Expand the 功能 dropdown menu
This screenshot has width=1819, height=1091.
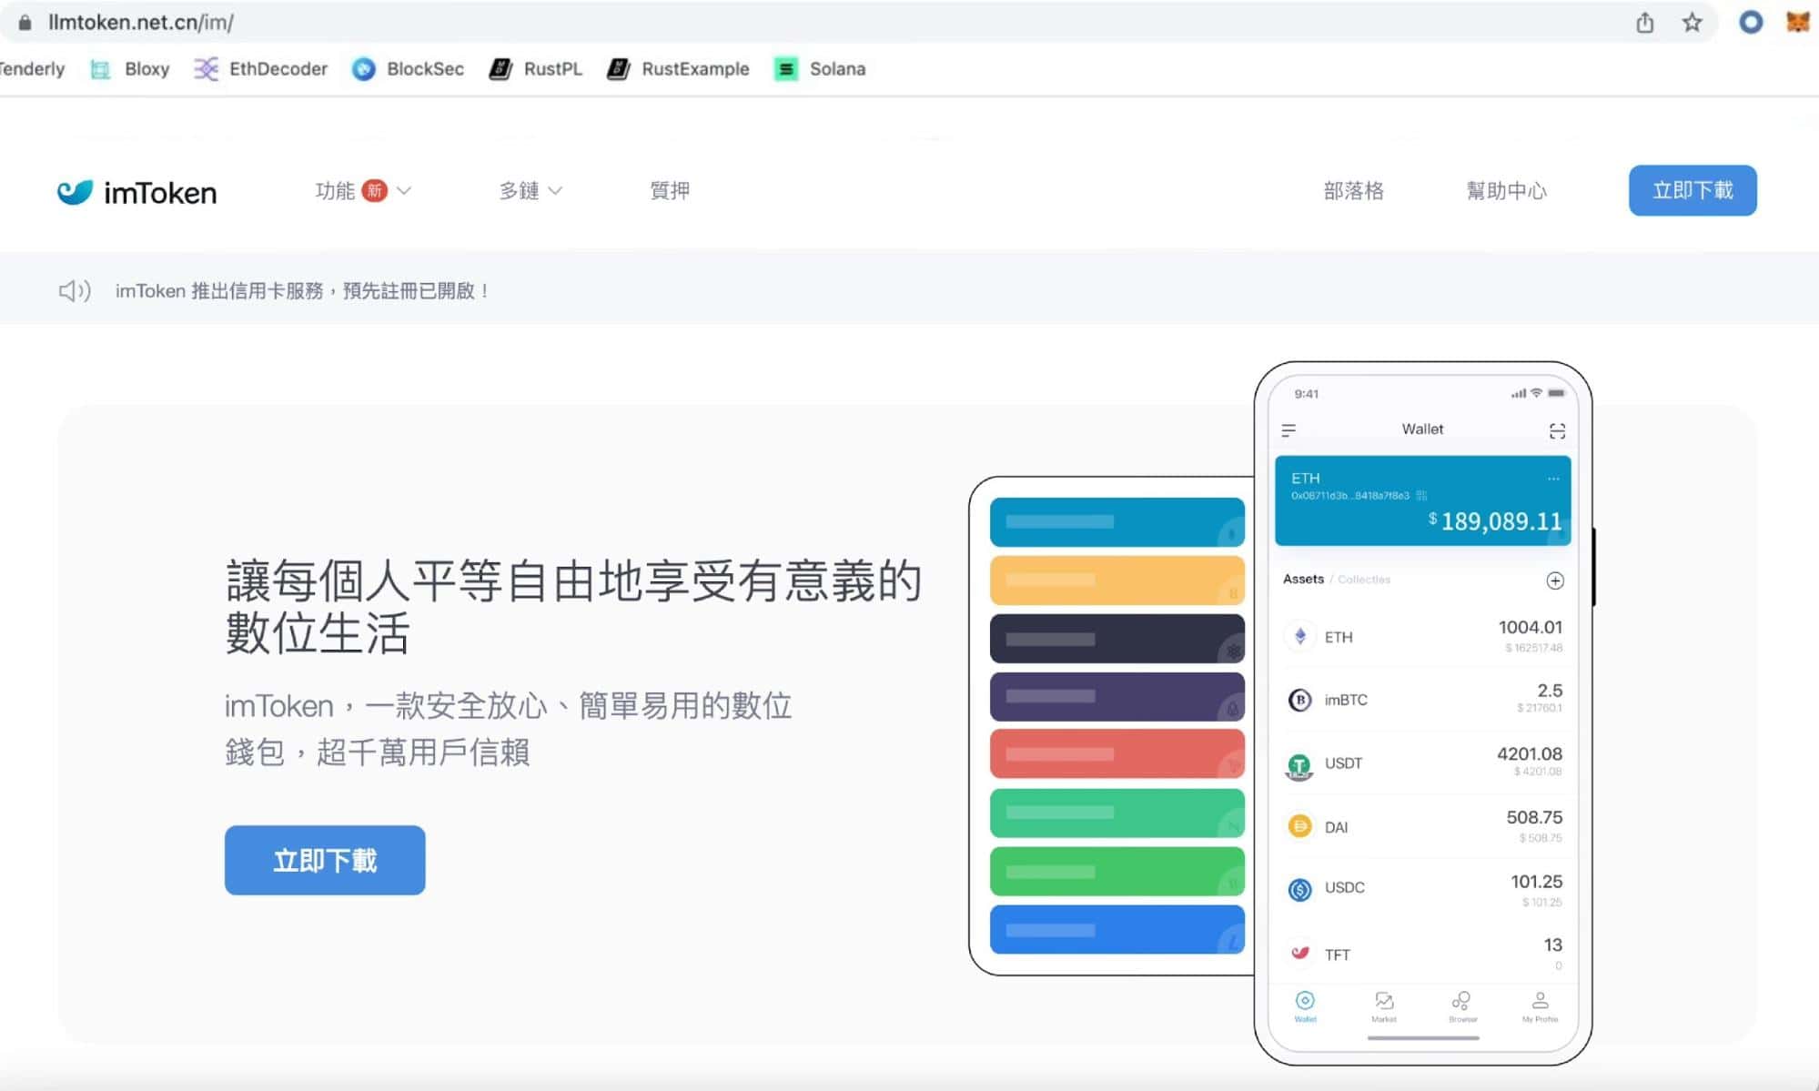point(359,189)
